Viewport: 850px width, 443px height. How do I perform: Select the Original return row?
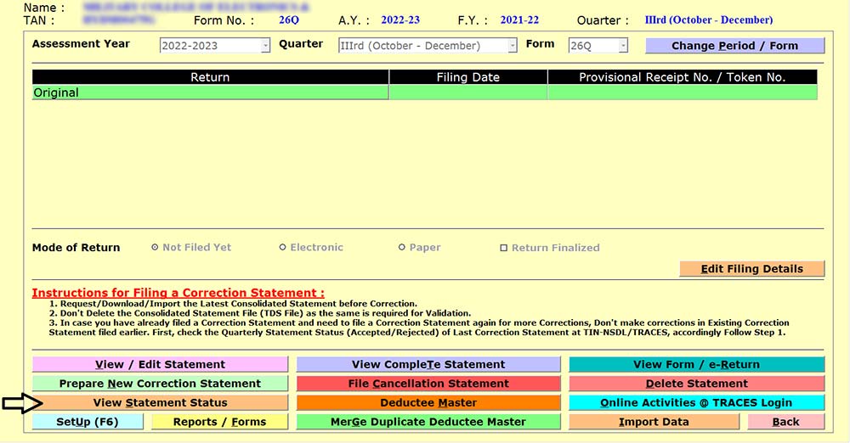point(210,93)
